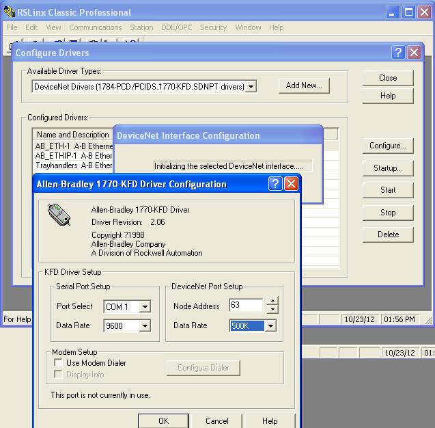The width and height of the screenshot is (435, 428).
Task: Maximize the RSLinx Classic Professional window
Action: pos(408,12)
